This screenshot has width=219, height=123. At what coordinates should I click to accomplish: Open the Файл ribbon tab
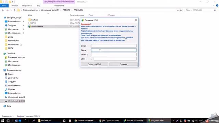pyautogui.click(x=4, y=5)
